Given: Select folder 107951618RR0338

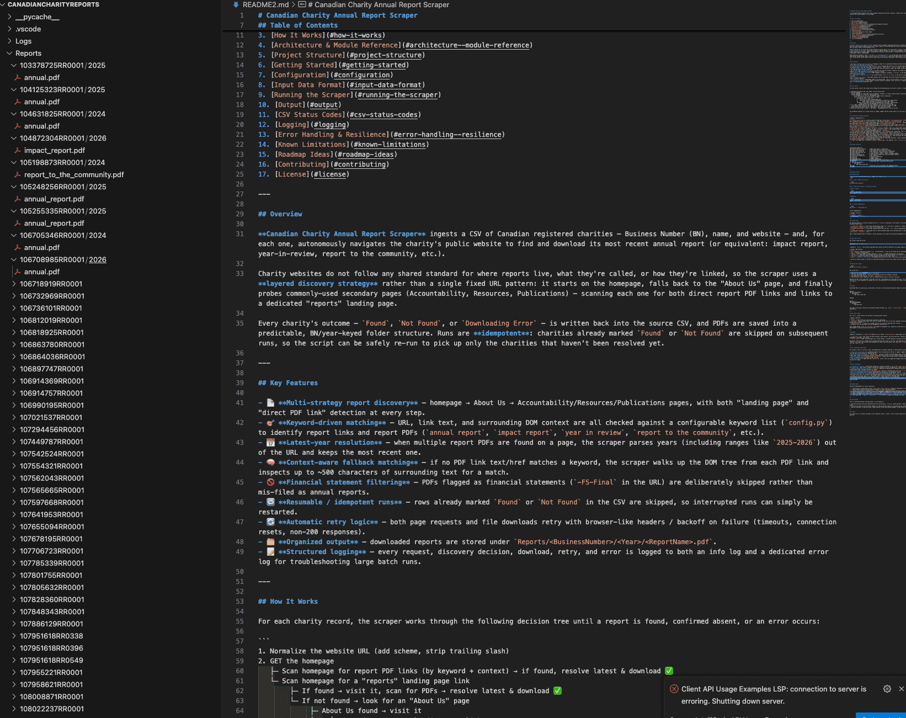Looking at the screenshot, I should click(51, 636).
